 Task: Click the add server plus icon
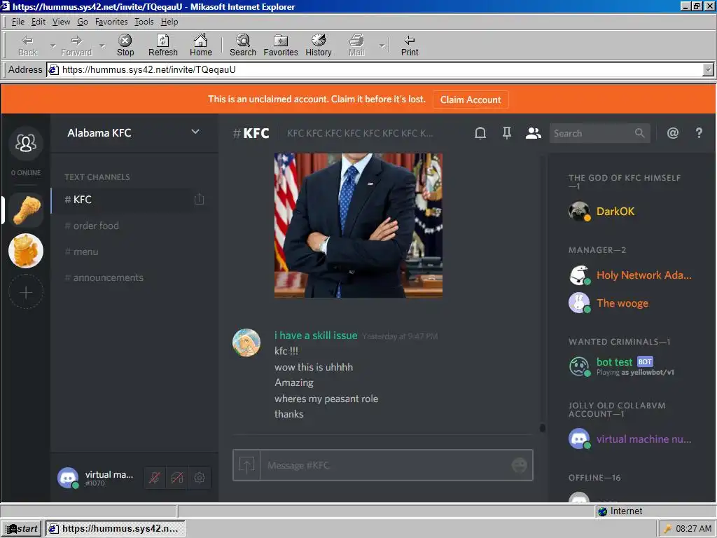point(26,292)
